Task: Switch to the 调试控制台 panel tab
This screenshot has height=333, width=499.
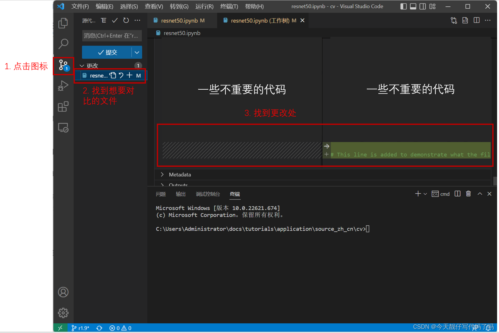Action: pos(208,194)
